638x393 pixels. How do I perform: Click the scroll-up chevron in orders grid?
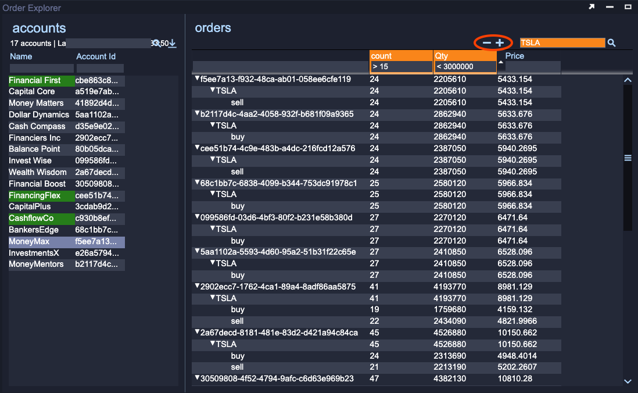(628, 80)
